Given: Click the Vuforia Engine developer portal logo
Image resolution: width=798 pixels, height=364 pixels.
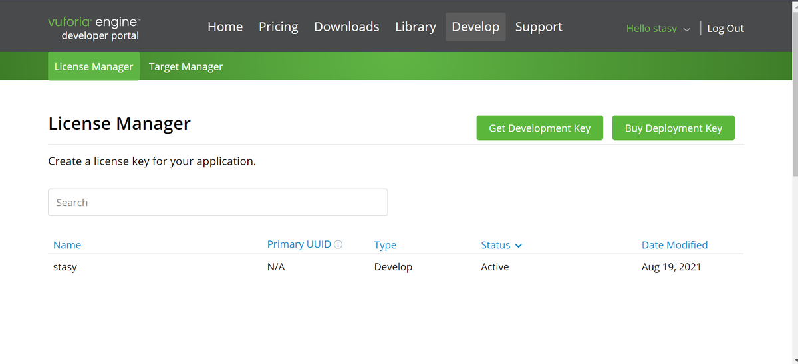Looking at the screenshot, I should point(94,28).
